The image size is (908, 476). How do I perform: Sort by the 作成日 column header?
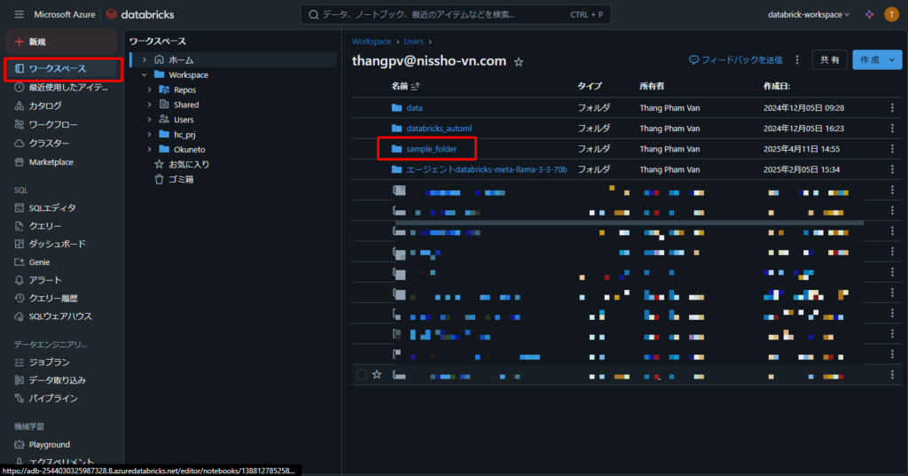pos(777,86)
